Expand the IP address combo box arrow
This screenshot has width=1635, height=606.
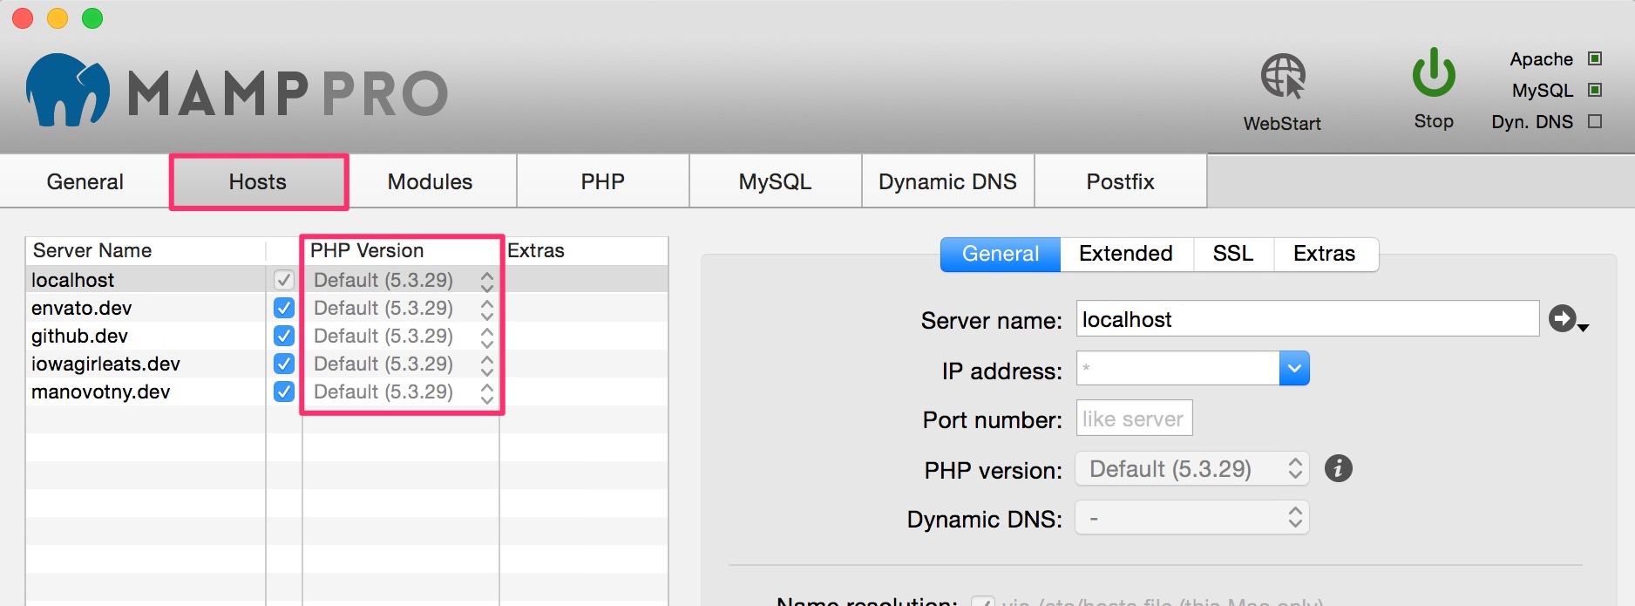1294,368
